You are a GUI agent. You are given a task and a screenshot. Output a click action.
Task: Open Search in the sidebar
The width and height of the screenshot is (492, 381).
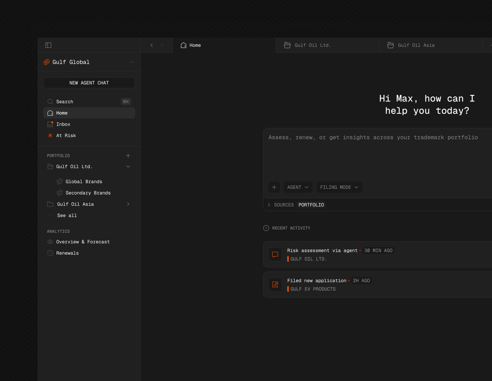(x=64, y=102)
